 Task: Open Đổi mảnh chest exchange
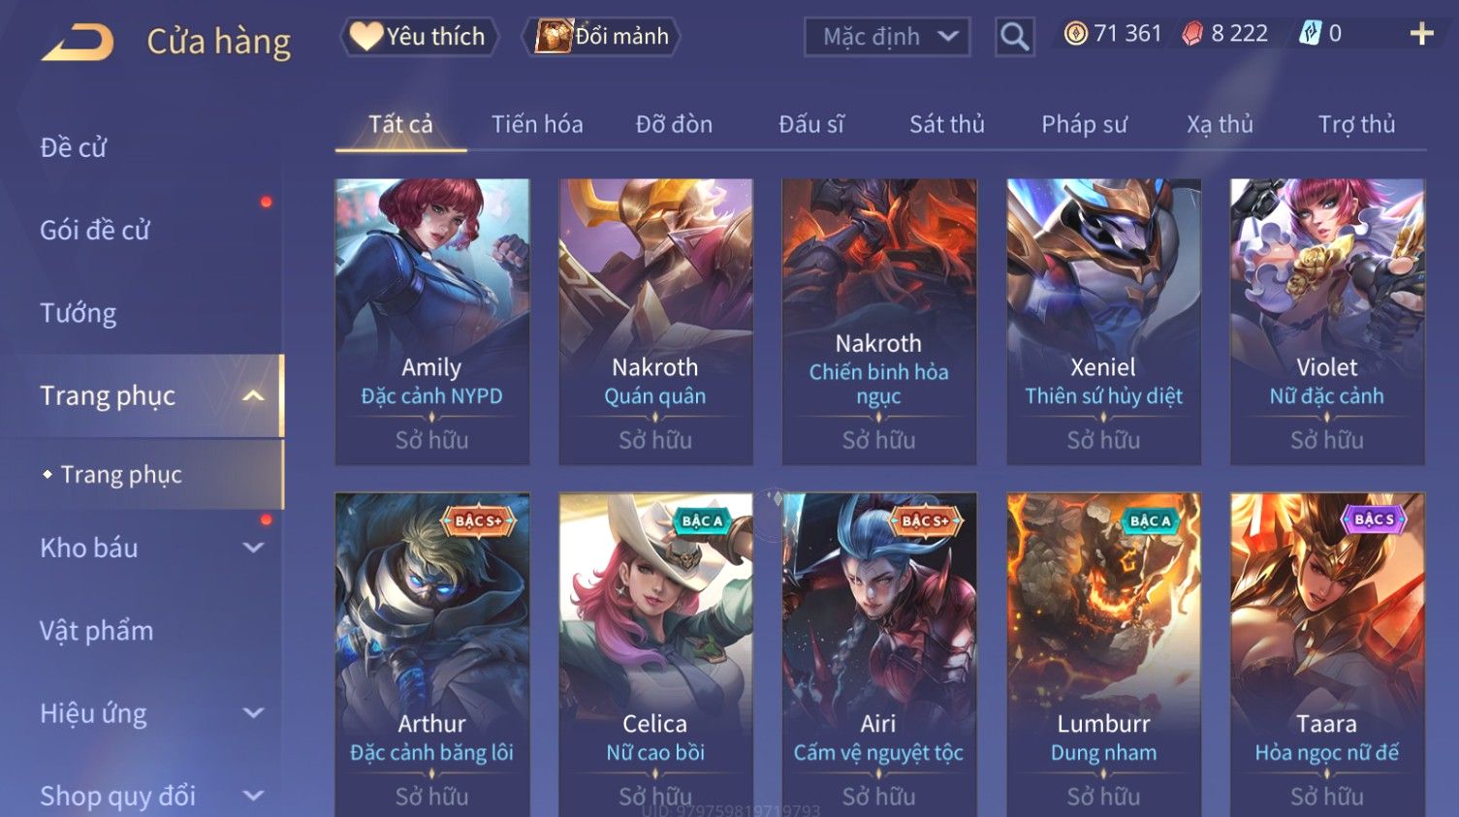601,37
